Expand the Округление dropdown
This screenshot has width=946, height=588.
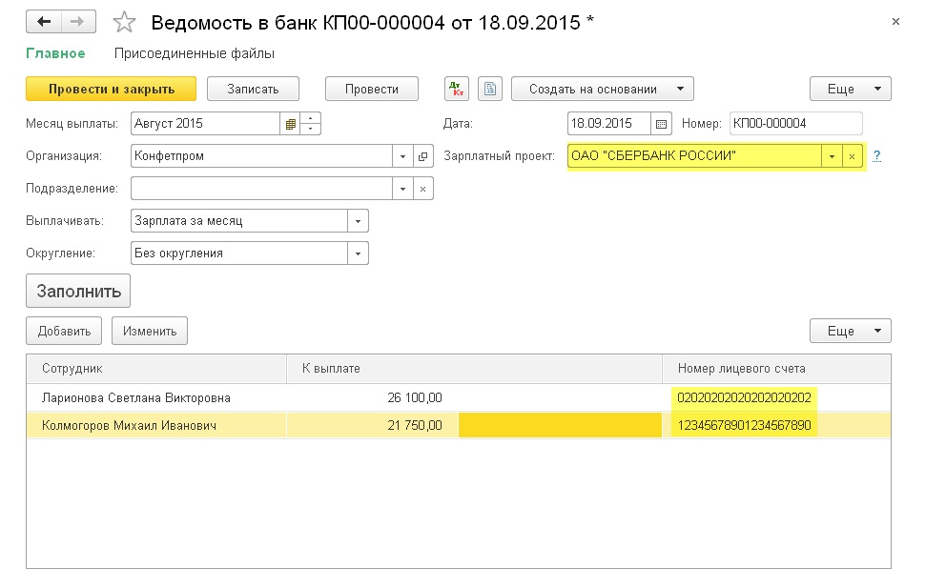(358, 253)
